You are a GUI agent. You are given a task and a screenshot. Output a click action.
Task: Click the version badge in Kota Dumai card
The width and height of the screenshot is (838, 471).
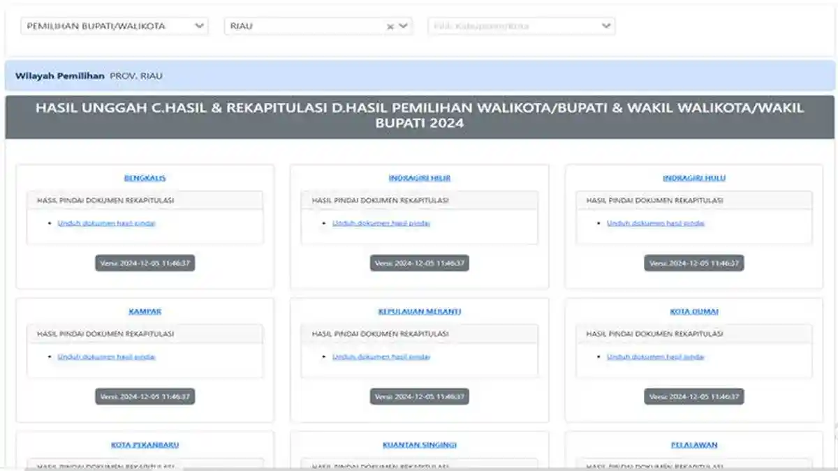(694, 396)
